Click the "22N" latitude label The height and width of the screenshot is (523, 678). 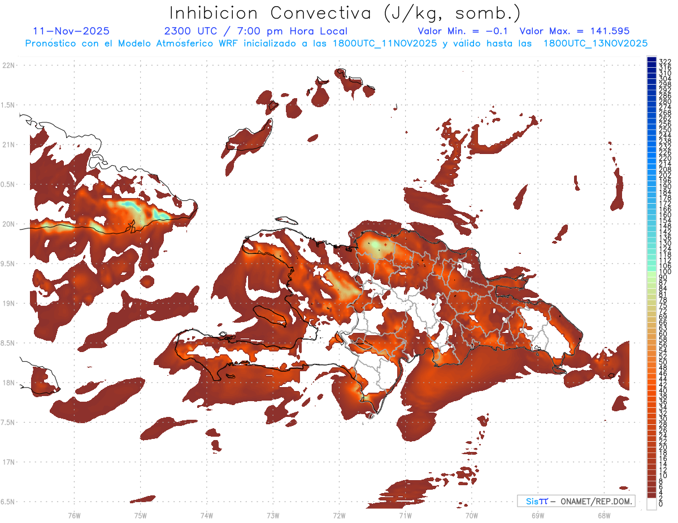point(9,65)
